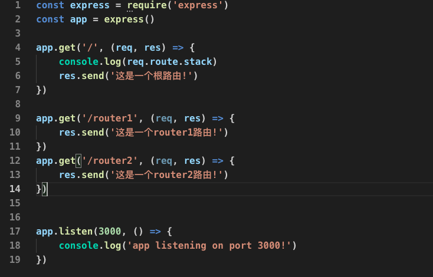This screenshot has height=277, width=433.
Task: Click the 'express' string literal on line 1
Action: click(198, 5)
